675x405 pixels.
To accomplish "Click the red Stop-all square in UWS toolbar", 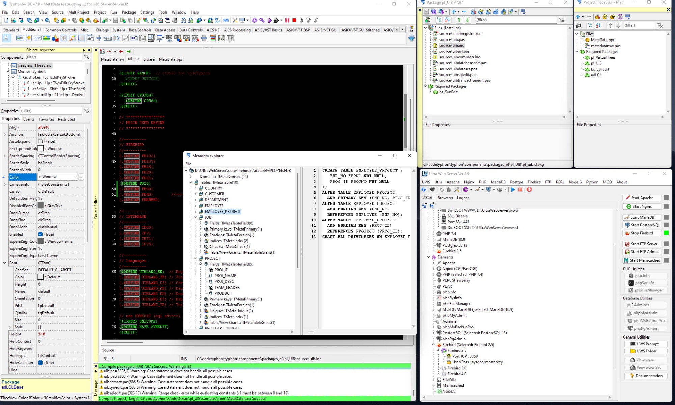I will coord(520,190).
